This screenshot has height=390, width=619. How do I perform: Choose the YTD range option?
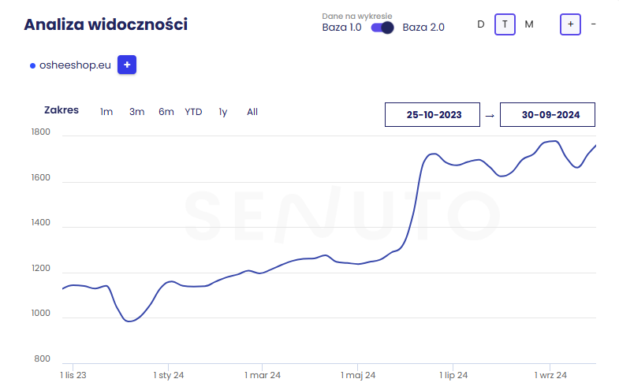click(194, 112)
